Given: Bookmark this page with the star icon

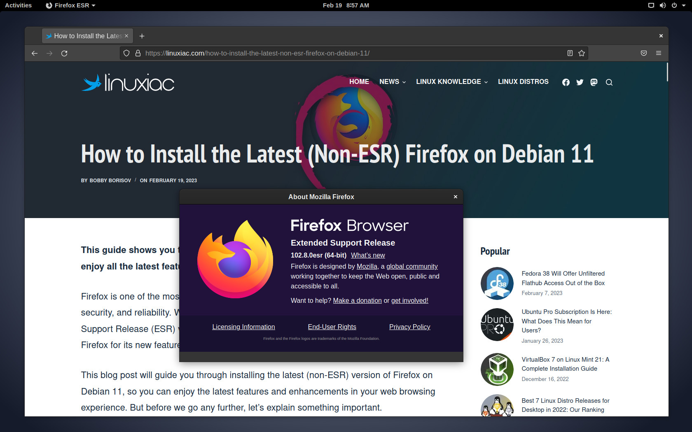Looking at the screenshot, I should (582, 53).
